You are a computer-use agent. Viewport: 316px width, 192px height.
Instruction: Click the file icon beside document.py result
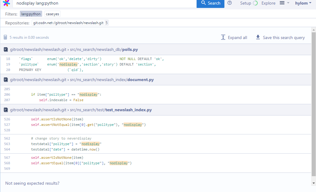click(5, 80)
